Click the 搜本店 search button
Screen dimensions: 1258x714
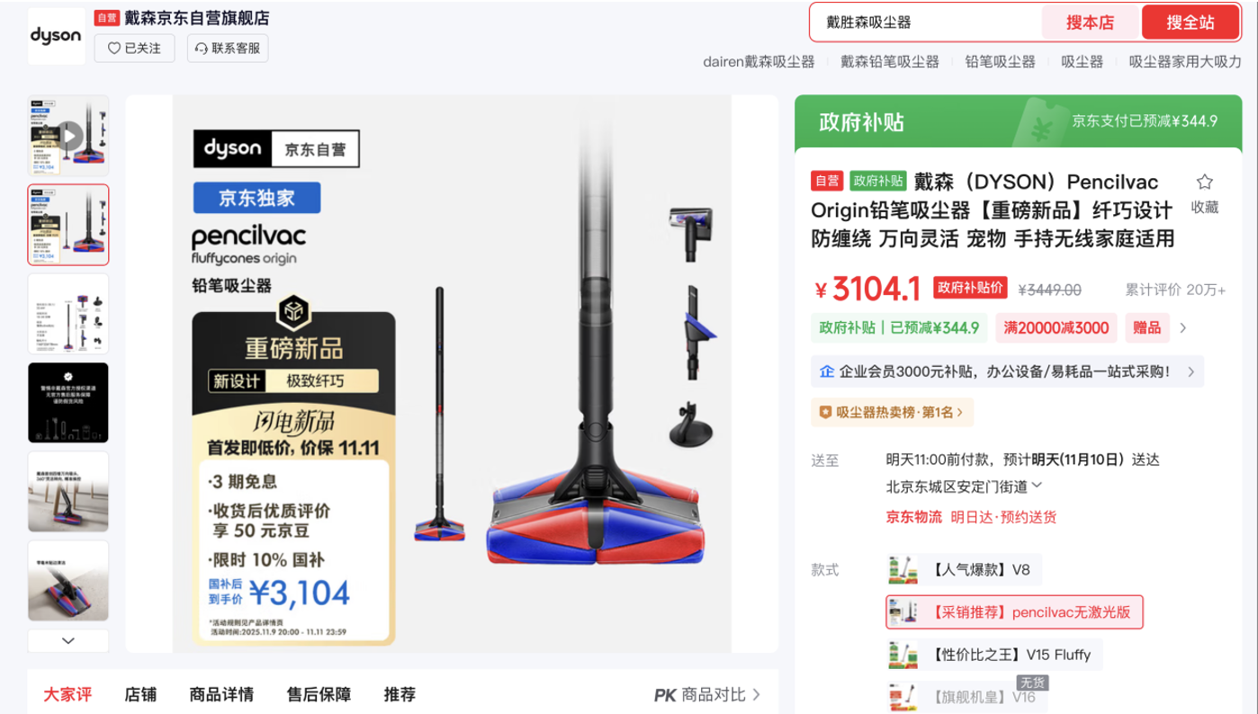[1090, 22]
